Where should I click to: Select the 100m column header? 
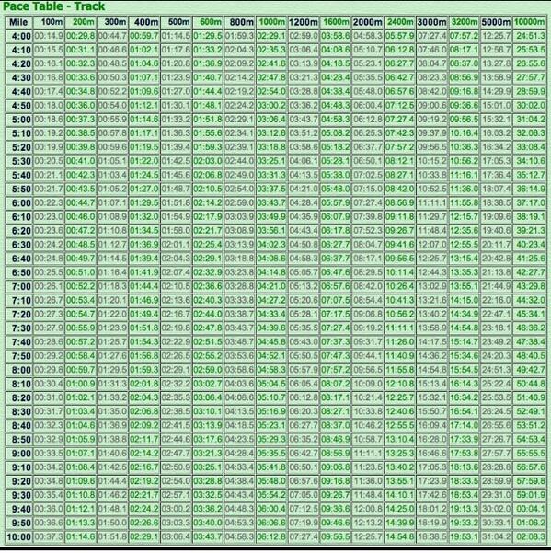click(x=49, y=22)
